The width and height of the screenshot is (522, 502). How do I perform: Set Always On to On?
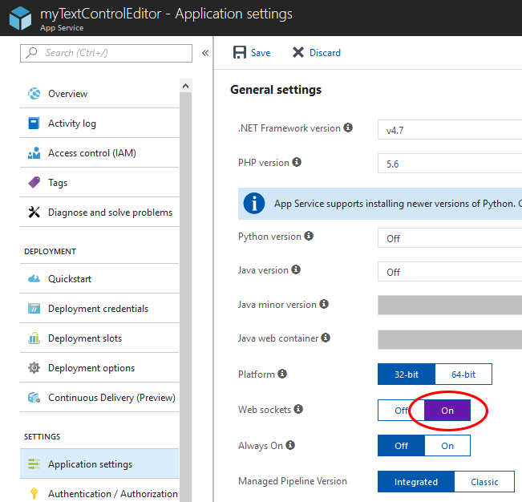(x=447, y=445)
